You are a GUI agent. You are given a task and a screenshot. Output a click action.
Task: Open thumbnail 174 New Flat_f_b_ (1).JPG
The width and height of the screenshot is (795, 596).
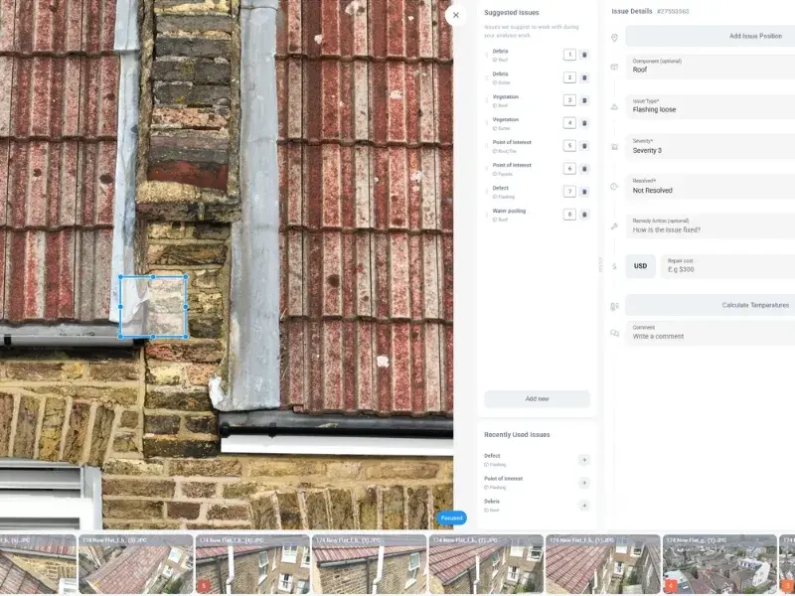point(603,564)
